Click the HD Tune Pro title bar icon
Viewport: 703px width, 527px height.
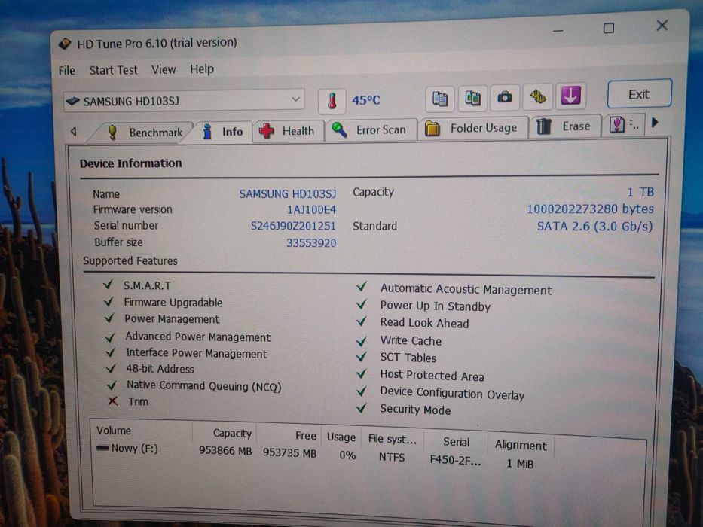(65, 44)
